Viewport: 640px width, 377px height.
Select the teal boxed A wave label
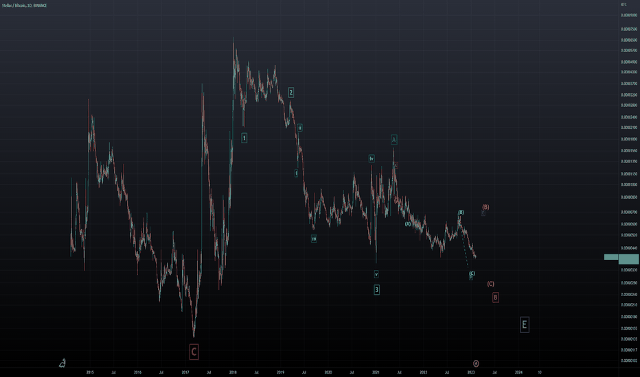tap(394, 140)
